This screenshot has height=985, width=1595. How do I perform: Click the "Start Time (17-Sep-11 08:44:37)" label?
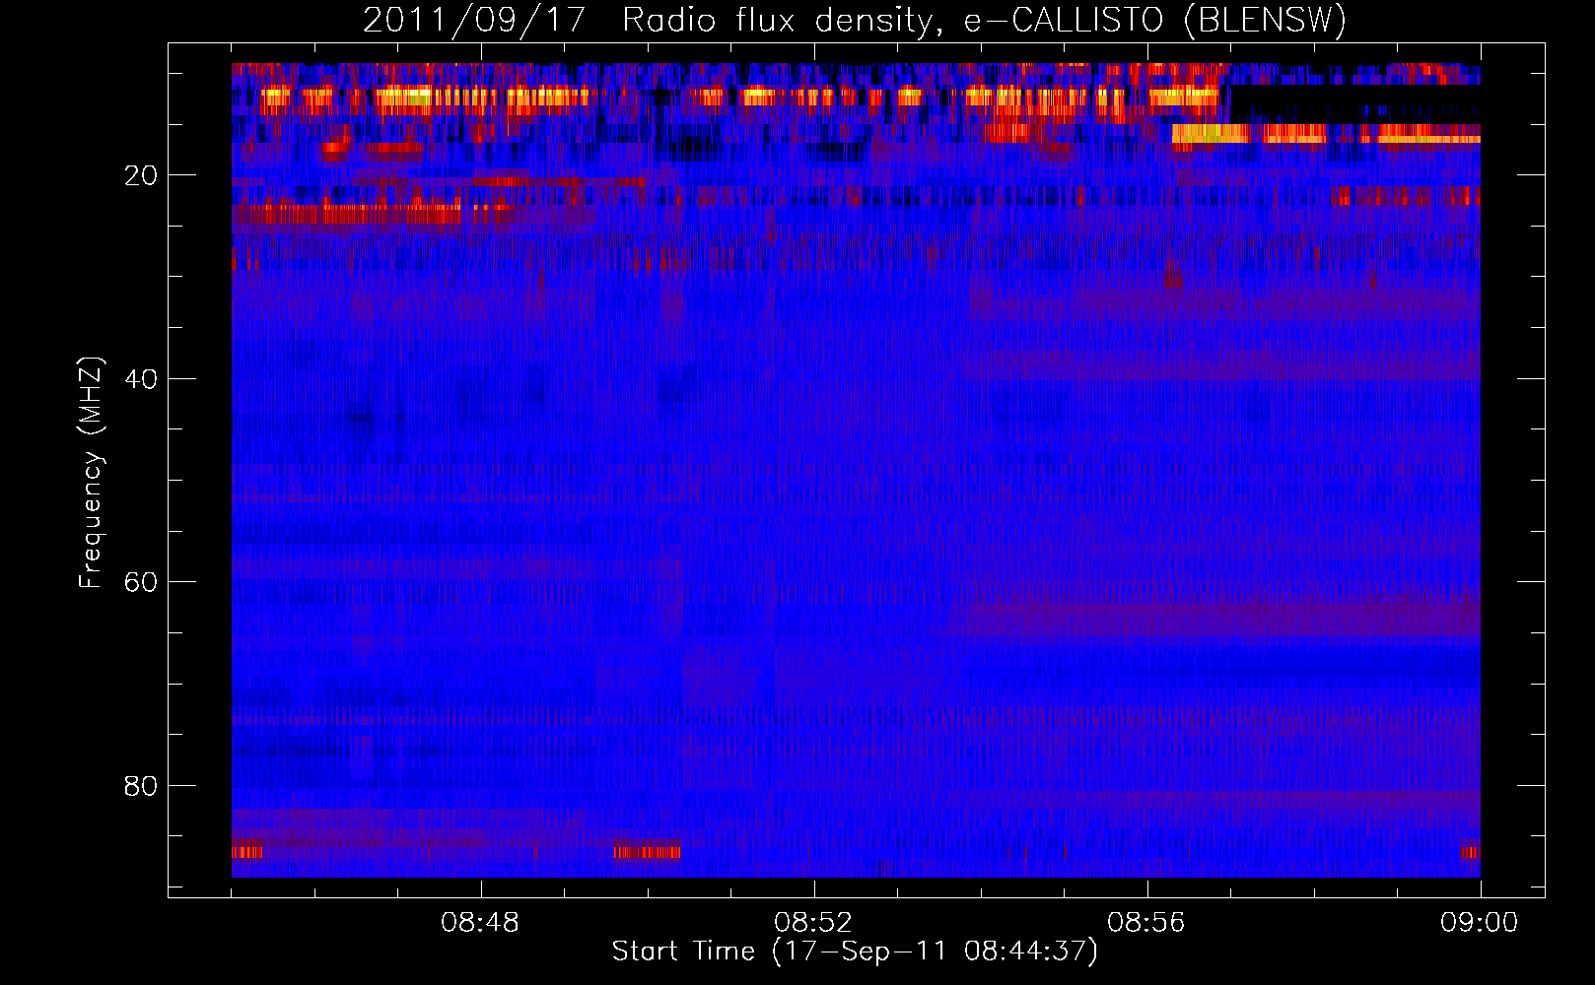(x=855, y=952)
